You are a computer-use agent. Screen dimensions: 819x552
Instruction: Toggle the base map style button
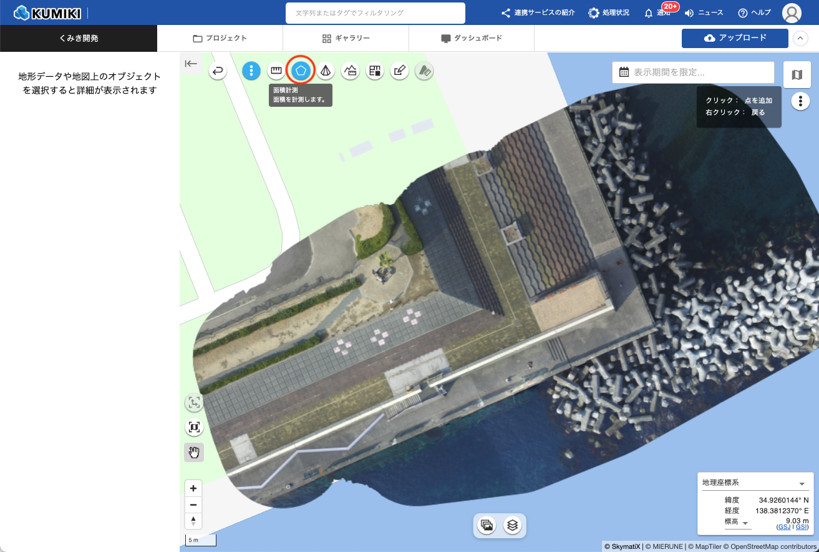(797, 75)
